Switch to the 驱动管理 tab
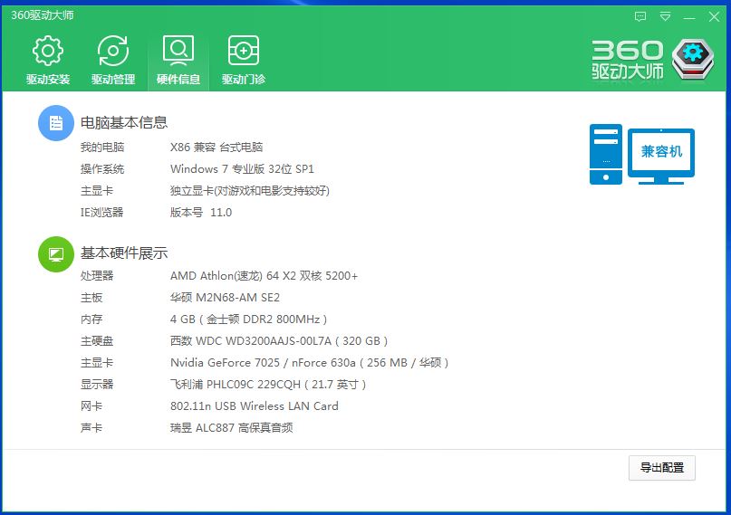Screen dimensions: 731x515 113,52
